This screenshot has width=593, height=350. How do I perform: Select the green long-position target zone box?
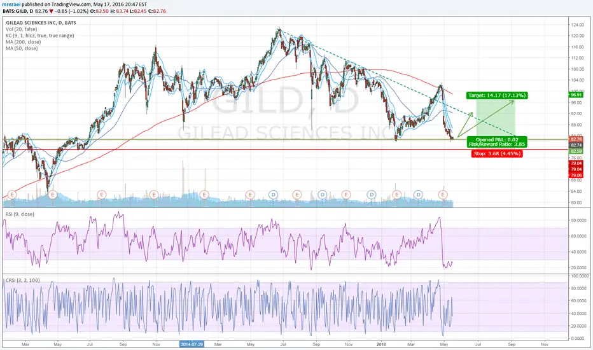pyautogui.click(x=496, y=118)
